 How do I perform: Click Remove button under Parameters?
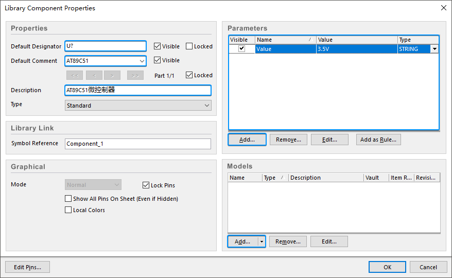click(x=288, y=140)
